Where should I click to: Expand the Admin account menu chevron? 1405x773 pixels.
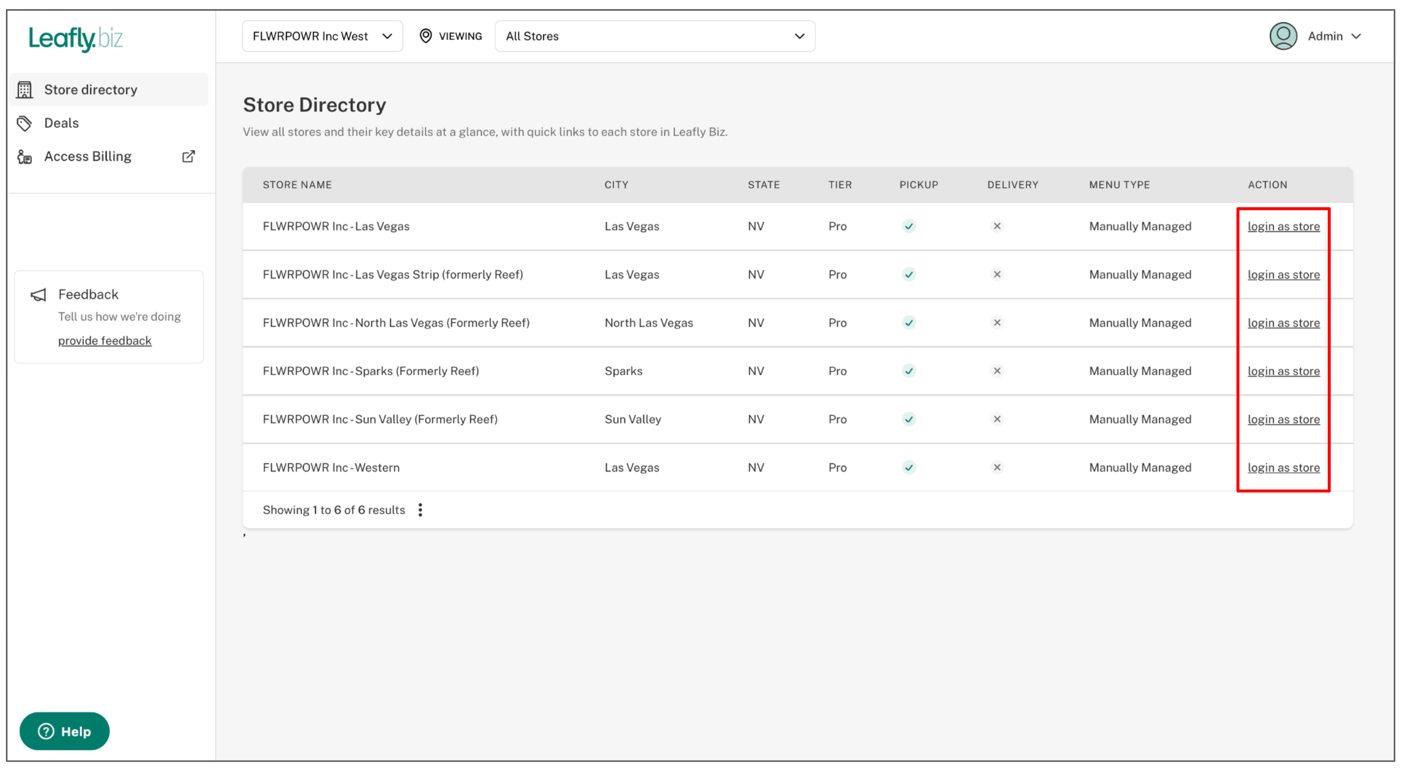click(x=1356, y=37)
